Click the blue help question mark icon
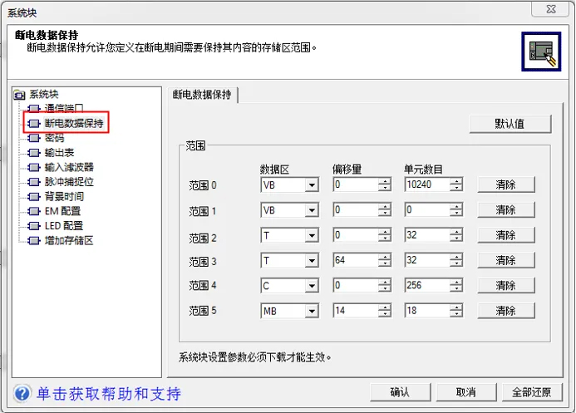This screenshot has width=576, height=413. click(x=22, y=392)
